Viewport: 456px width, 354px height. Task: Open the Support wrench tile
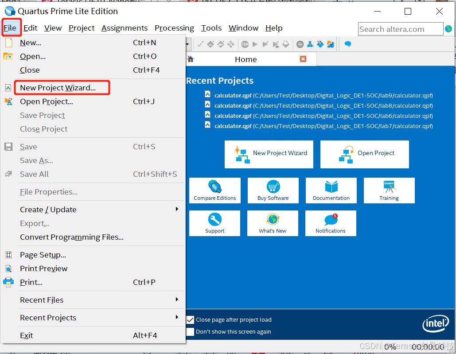point(214,223)
